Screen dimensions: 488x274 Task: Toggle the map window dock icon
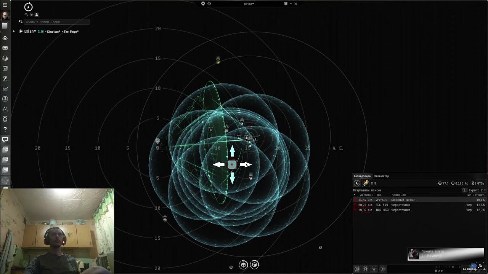click(x=286, y=4)
